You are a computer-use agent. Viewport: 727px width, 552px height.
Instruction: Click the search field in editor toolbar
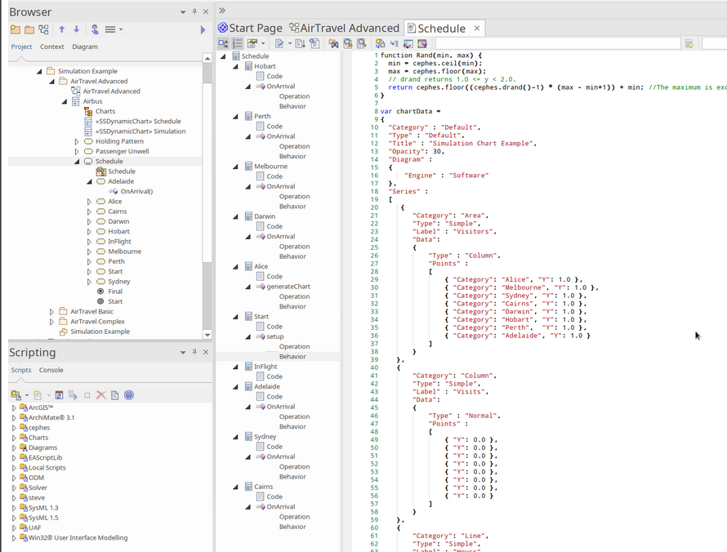(557, 43)
